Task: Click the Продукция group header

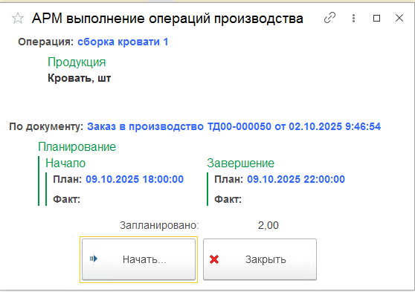Action: tap(77, 62)
